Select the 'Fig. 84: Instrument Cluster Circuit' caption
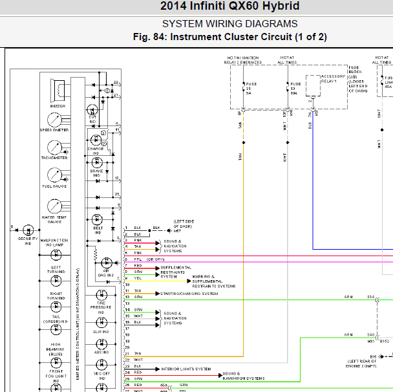Viewport: 393px width, 392px height. pos(230,37)
